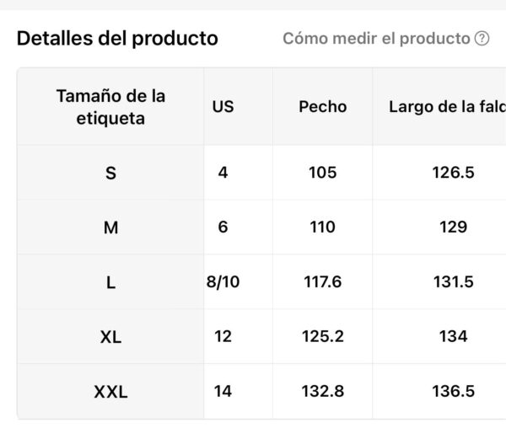Click the question mark help icon

coord(482,39)
